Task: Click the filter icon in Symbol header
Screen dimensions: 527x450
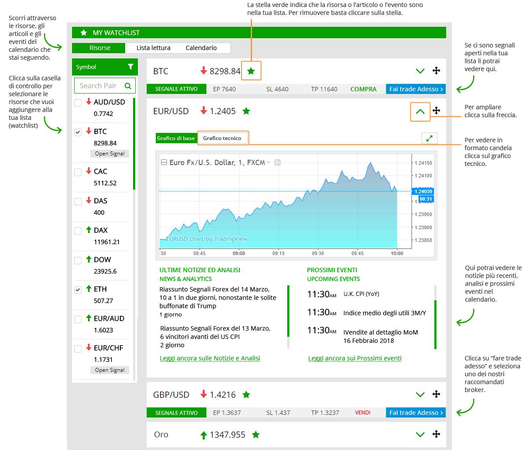Action: pyautogui.click(x=130, y=67)
